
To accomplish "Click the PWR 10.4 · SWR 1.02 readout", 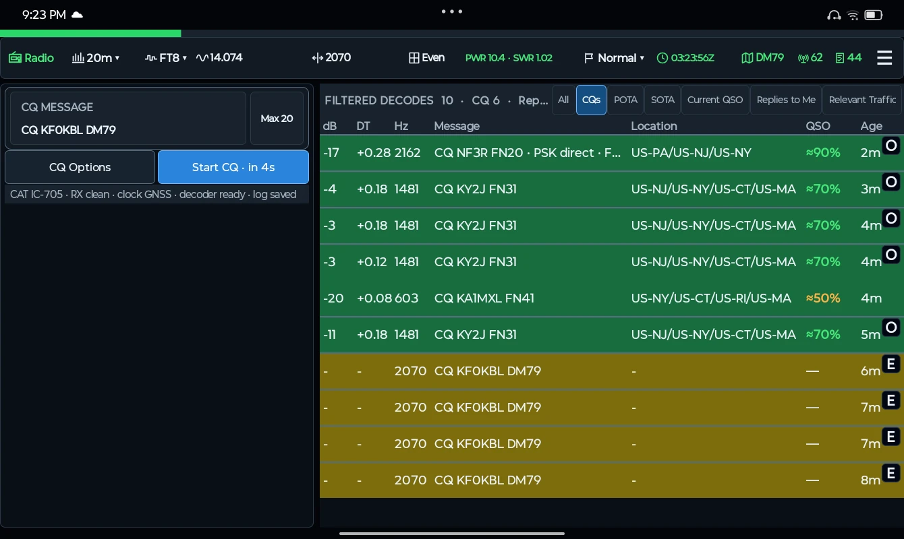I will pyautogui.click(x=509, y=58).
